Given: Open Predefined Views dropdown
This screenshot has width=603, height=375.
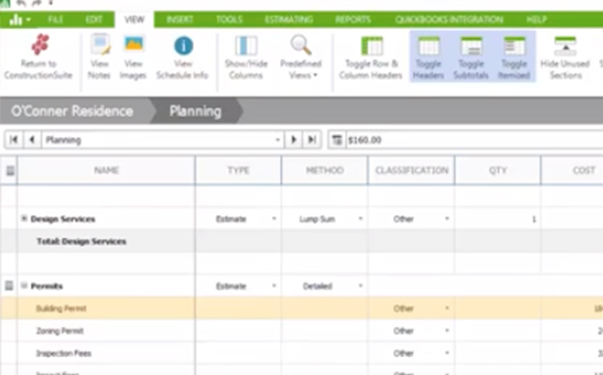Looking at the screenshot, I should [301, 56].
